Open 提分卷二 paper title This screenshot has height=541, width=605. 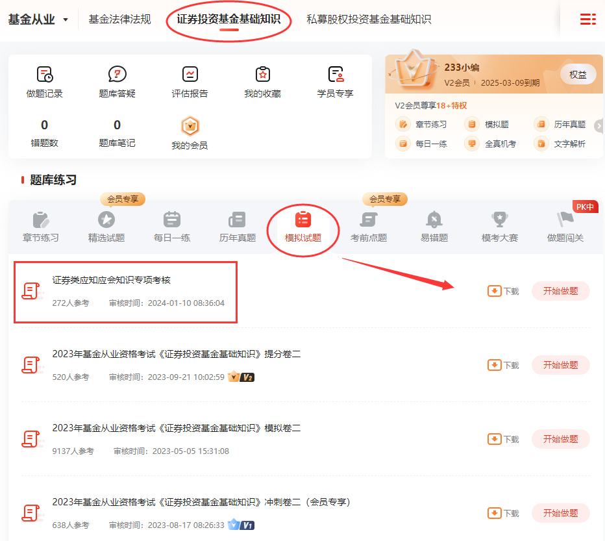[x=177, y=354]
